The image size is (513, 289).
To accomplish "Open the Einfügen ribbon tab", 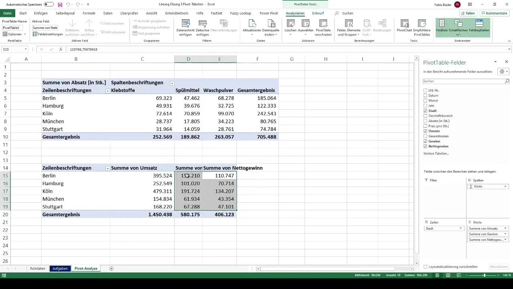I will 41,13.
